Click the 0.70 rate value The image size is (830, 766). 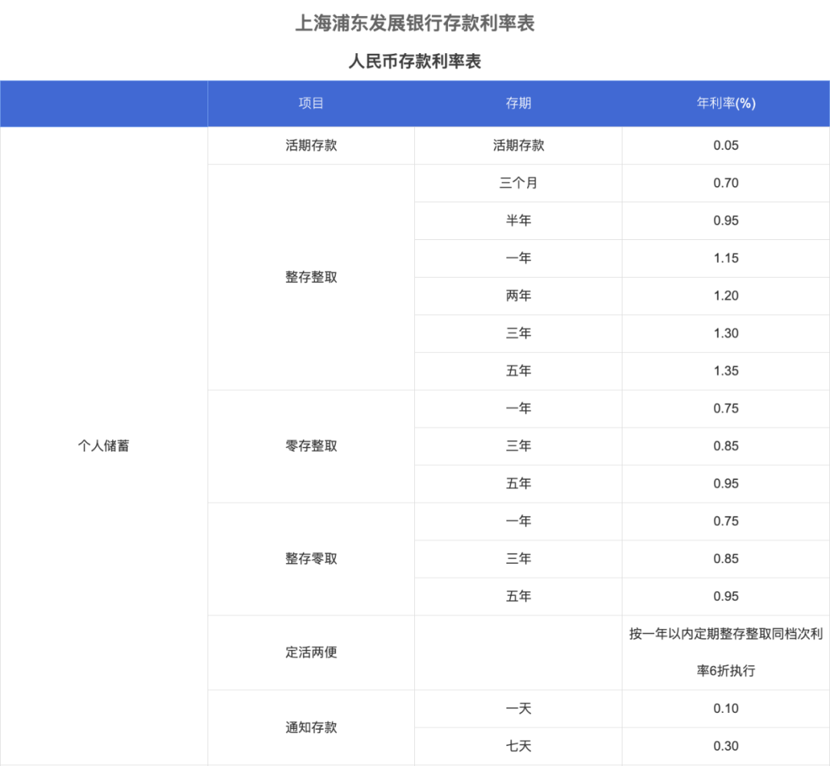[x=725, y=183]
